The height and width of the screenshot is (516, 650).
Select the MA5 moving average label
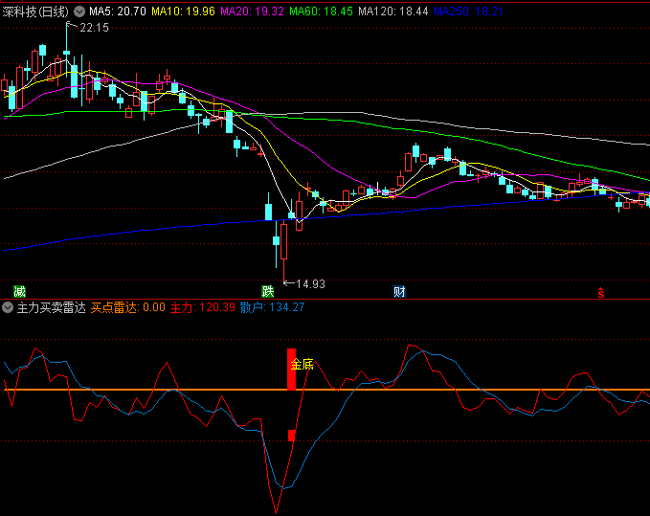coord(118,11)
